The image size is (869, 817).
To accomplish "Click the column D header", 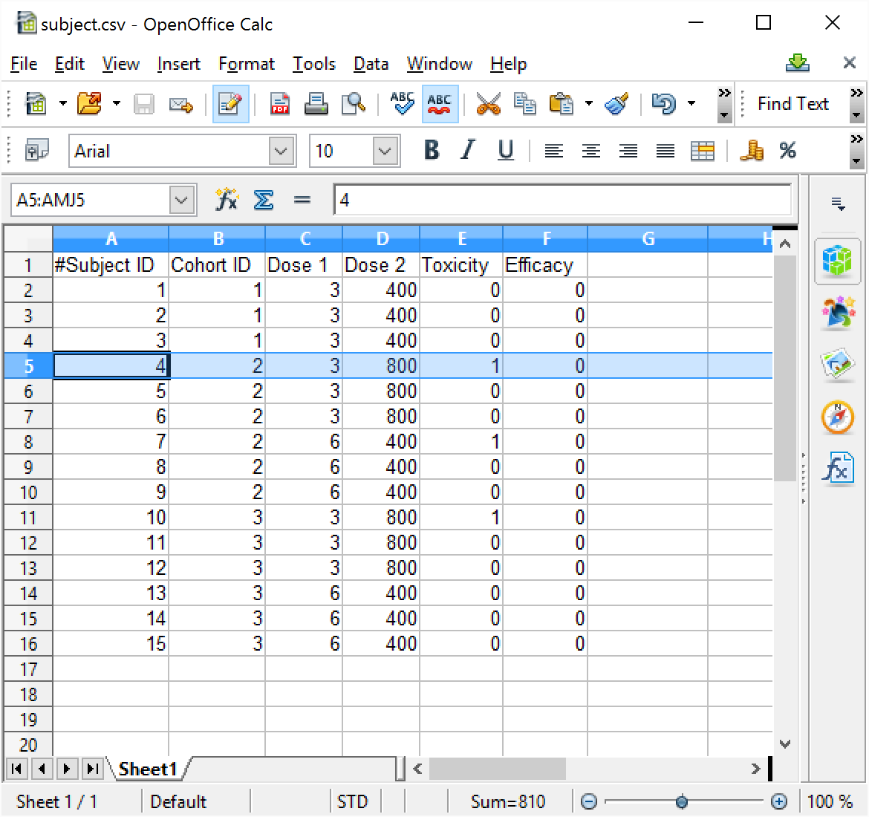I will [382, 238].
